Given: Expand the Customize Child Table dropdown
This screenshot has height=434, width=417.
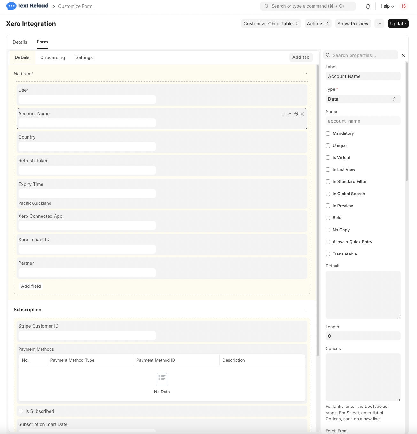Looking at the screenshot, I should tap(271, 24).
